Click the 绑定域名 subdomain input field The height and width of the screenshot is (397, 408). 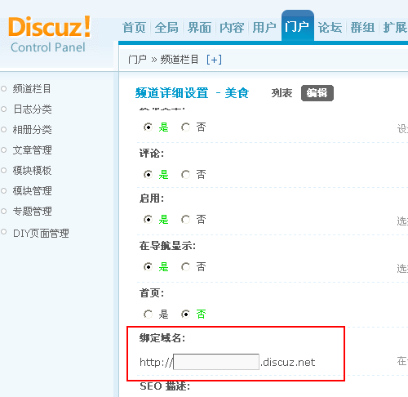[x=216, y=362]
